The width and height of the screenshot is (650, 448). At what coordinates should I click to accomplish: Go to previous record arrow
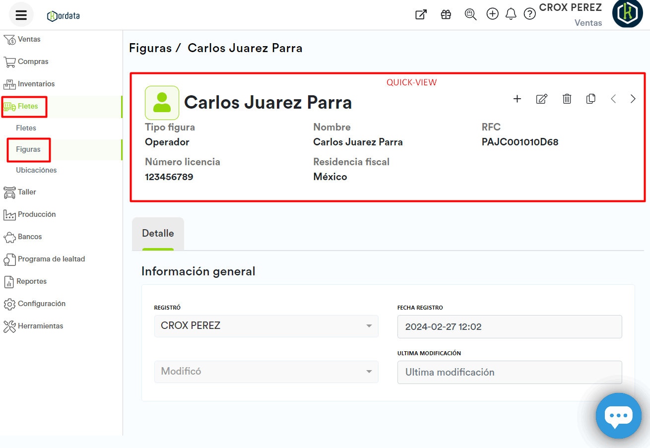coord(613,99)
